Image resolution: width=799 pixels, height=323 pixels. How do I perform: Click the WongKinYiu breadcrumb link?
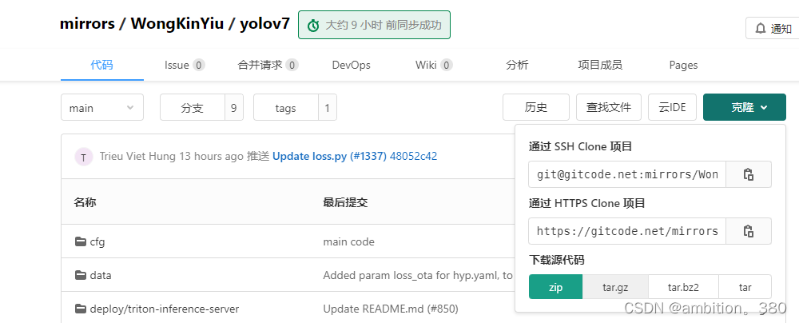point(177,23)
